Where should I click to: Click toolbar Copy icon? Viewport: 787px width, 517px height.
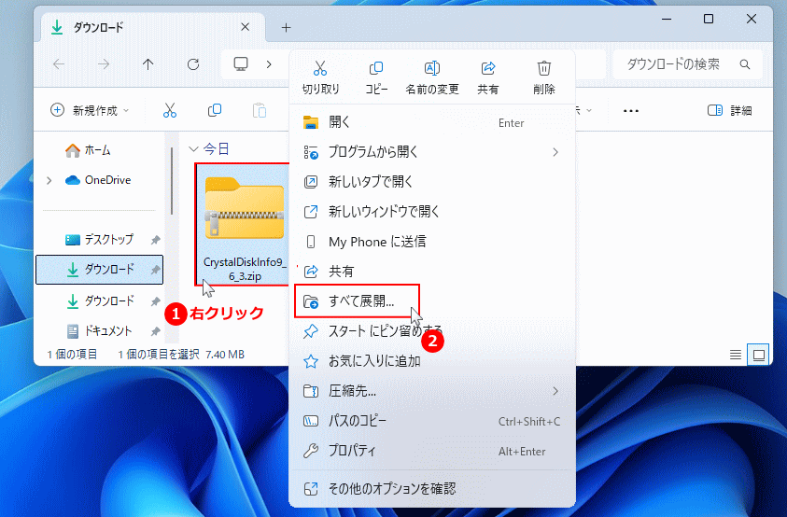tap(215, 110)
